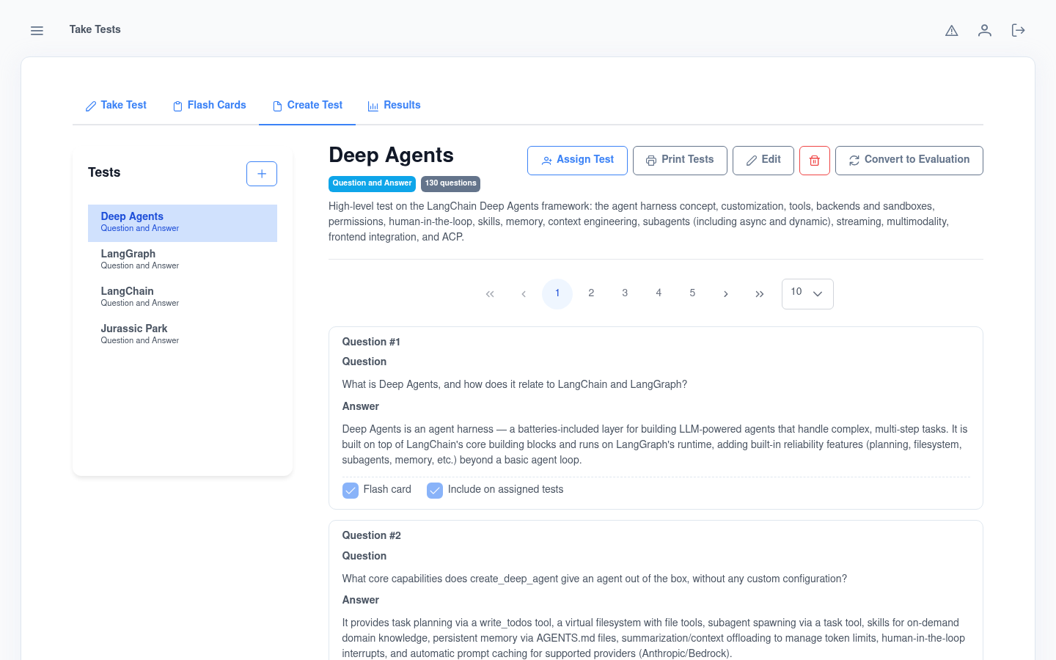Open the hamburger navigation menu
The height and width of the screenshot is (660, 1056).
[37, 30]
